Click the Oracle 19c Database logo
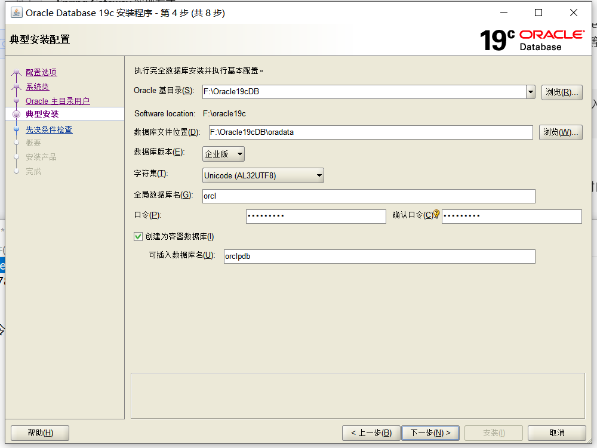 coord(532,40)
